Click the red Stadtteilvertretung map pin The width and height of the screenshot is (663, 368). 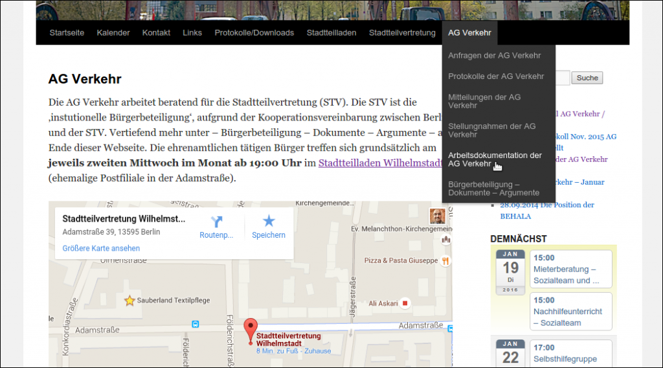(249, 327)
